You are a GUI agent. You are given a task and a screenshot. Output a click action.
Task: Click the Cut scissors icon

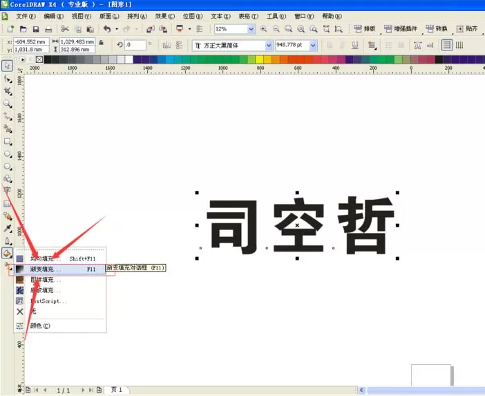pyautogui.click(x=65, y=29)
